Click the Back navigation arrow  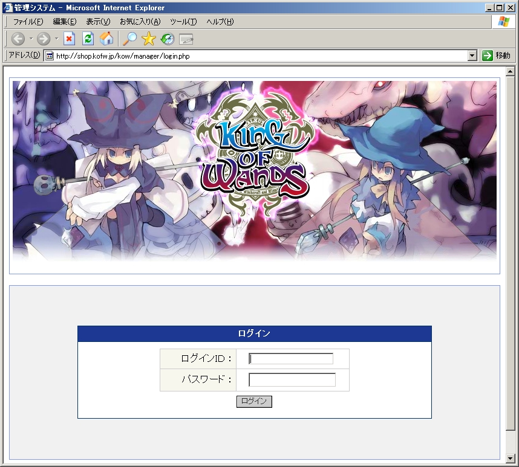coord(18,39)
